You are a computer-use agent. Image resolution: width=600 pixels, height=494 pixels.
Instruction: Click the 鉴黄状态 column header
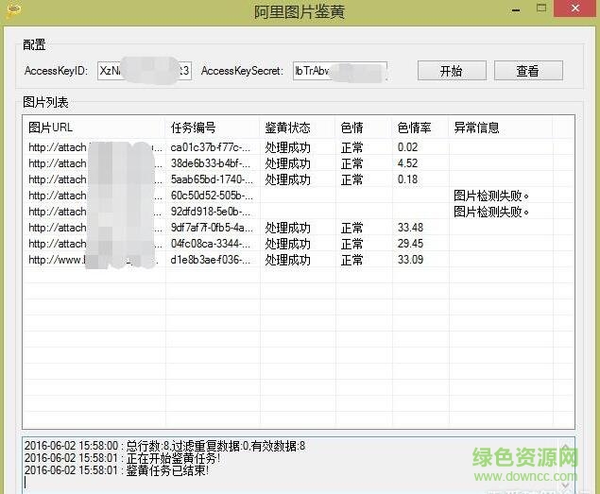(297, 128)
